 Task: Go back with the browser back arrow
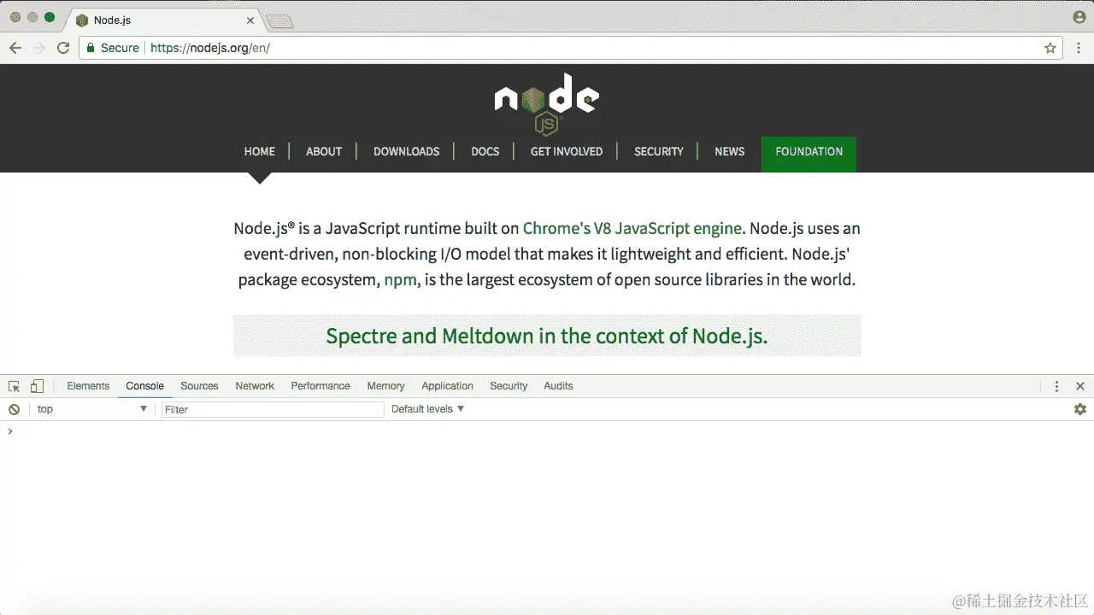[15, 48]
